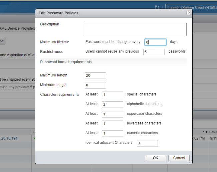Edit the uppercase characters count field
Image resolution: width=217 pixels, height=172 pixels.
point(112,114)
